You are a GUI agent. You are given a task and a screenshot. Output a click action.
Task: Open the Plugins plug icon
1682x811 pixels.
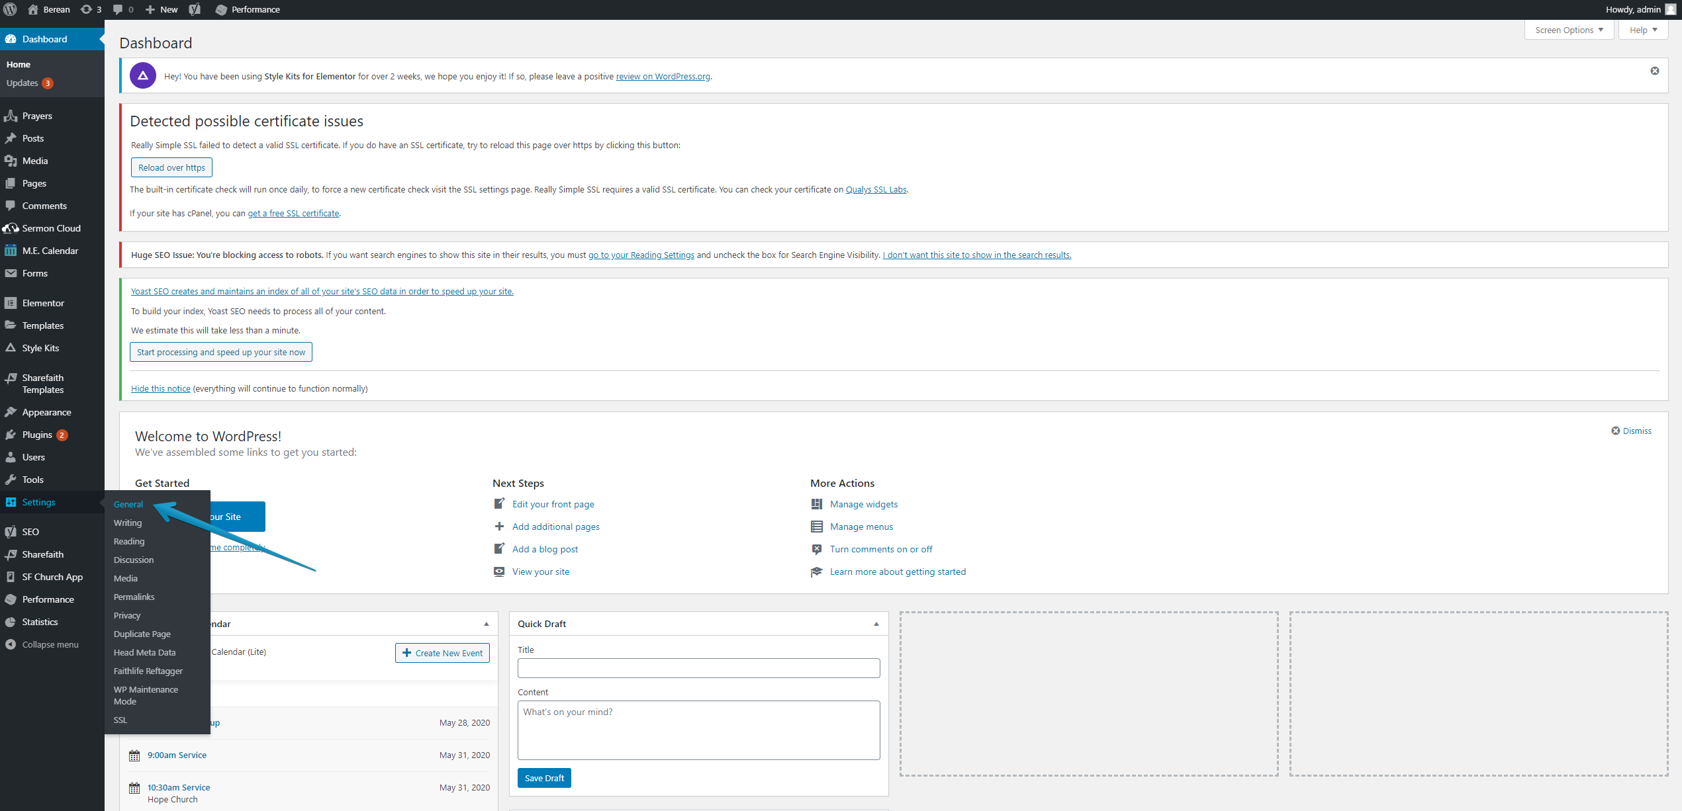click(11, 435)
